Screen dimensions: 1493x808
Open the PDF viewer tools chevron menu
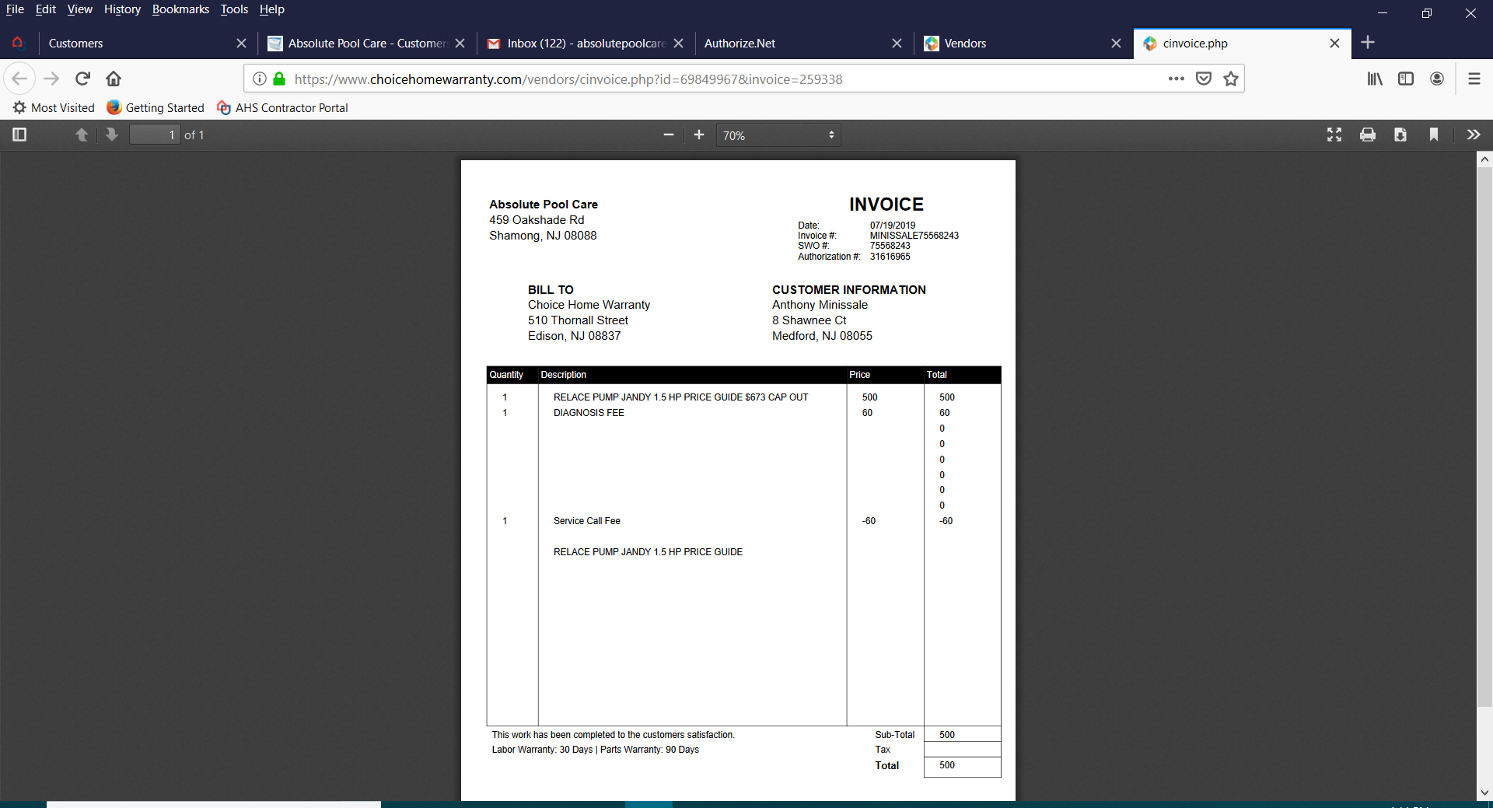pyautogui.click(x=1474, y=135)
